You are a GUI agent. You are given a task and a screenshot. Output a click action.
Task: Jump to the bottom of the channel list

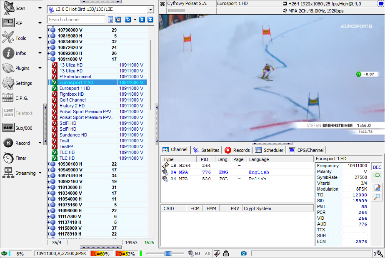(x=142, y=20)
